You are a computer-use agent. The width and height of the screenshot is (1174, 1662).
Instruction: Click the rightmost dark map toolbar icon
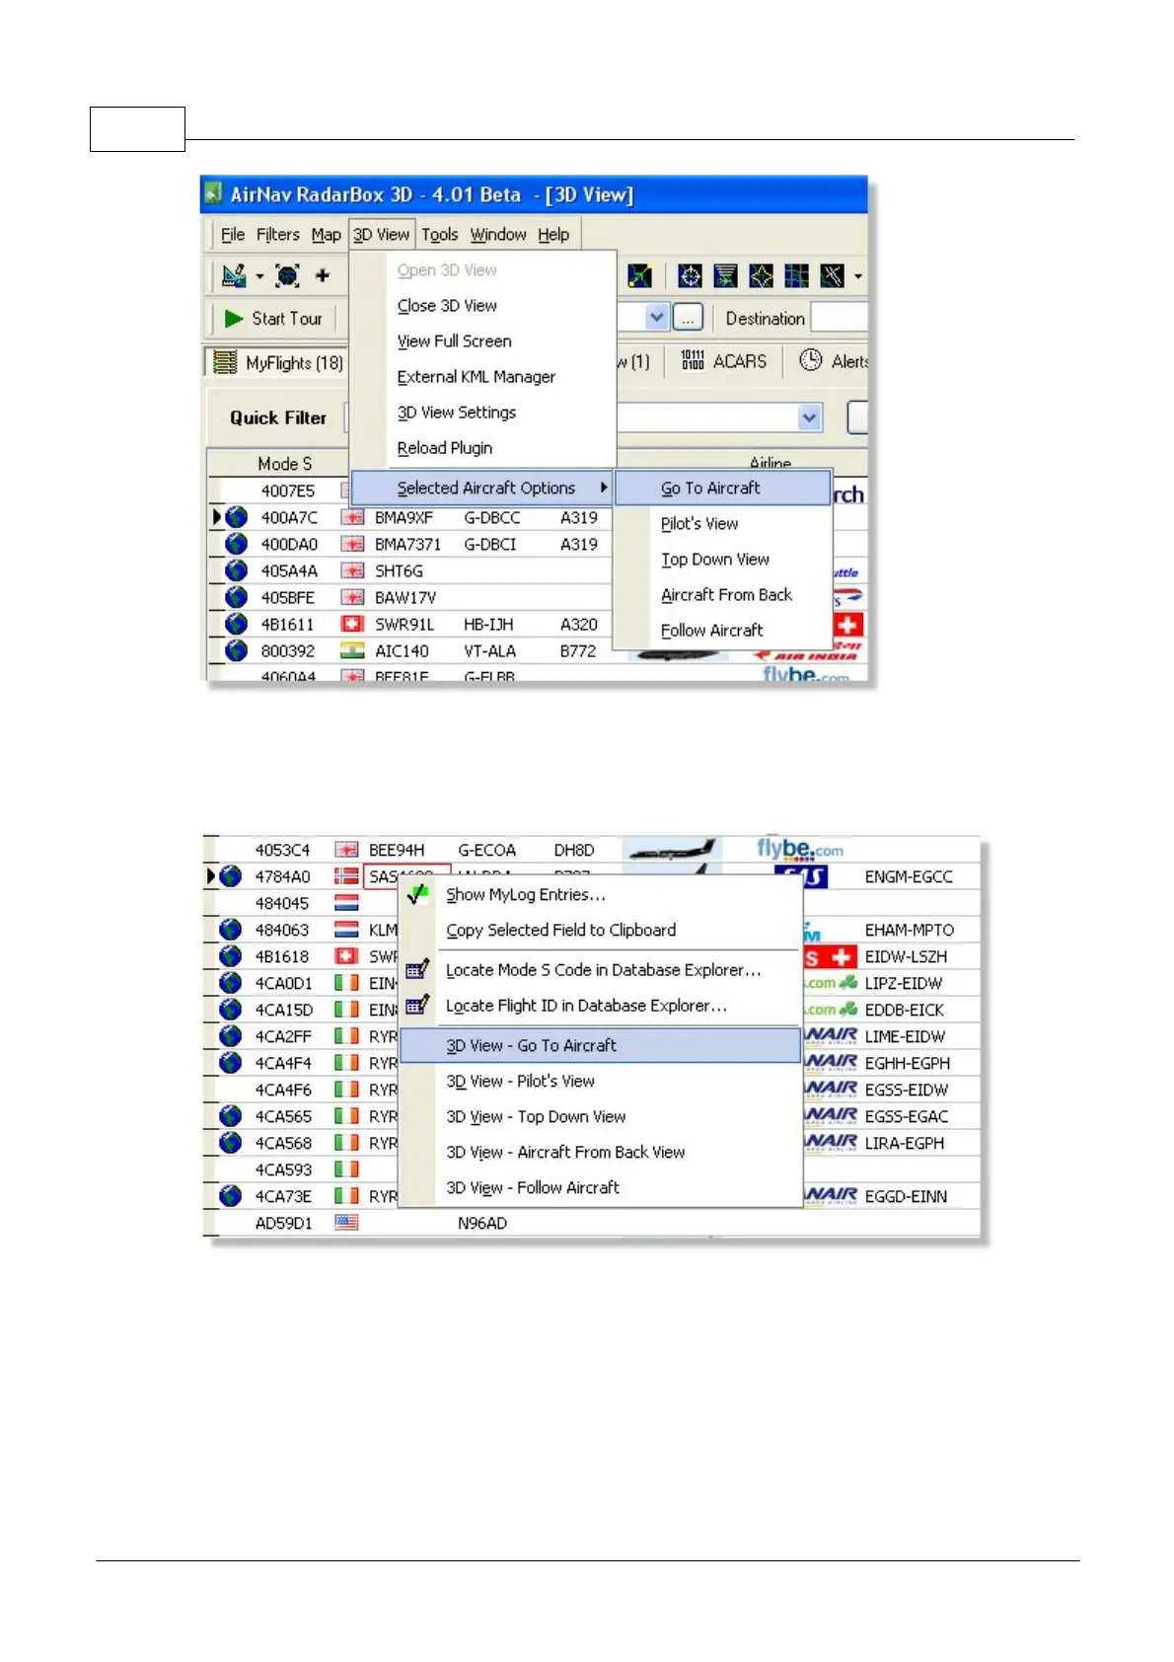click(832, 276)
